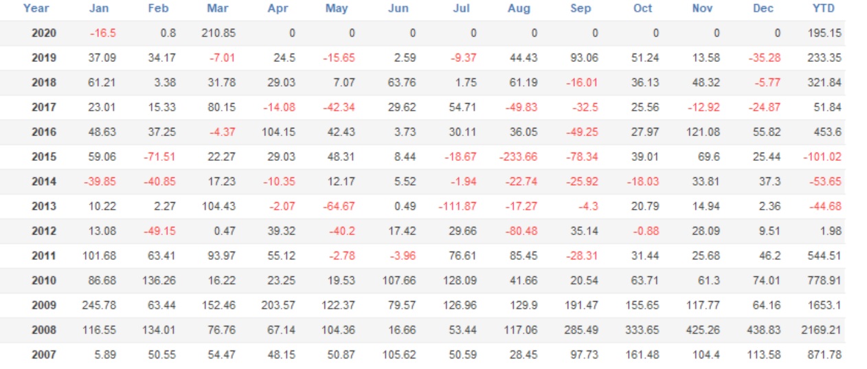
Task: Click the Jan column header
Action: pos(99,9)
